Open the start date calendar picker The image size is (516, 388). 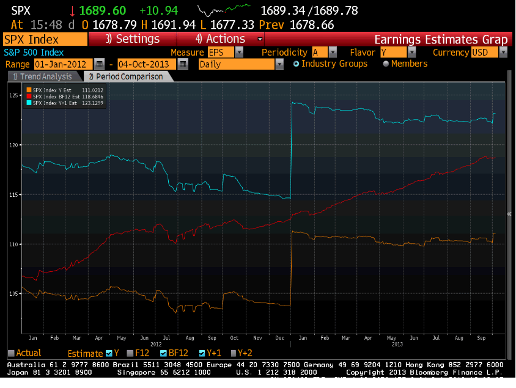(100, 64)
